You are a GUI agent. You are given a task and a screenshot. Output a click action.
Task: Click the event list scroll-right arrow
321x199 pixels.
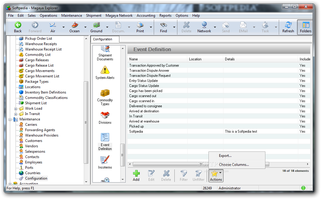tap(308, 164)
